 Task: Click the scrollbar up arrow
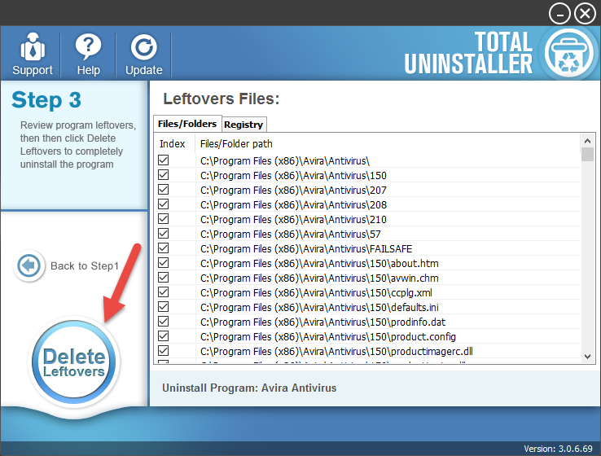point(587,141)
